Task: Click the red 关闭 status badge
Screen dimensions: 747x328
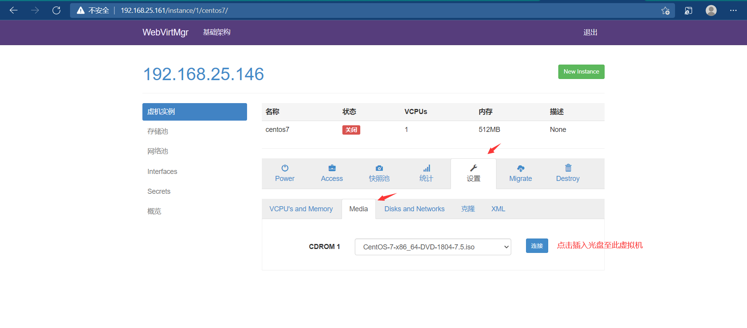Action: pos(351,130)
